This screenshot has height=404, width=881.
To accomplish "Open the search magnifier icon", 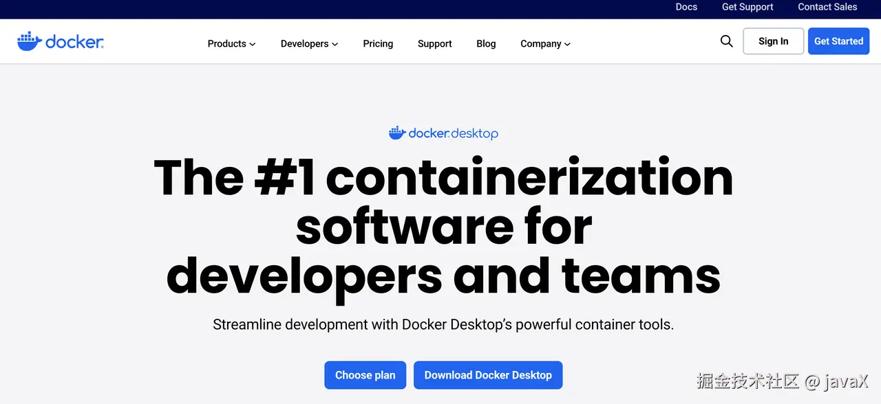I will (x=726, y=41).
